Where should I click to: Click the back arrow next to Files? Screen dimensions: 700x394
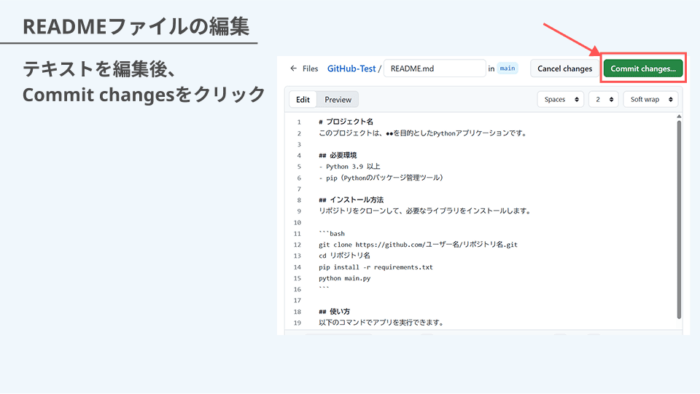click(293, 68)
